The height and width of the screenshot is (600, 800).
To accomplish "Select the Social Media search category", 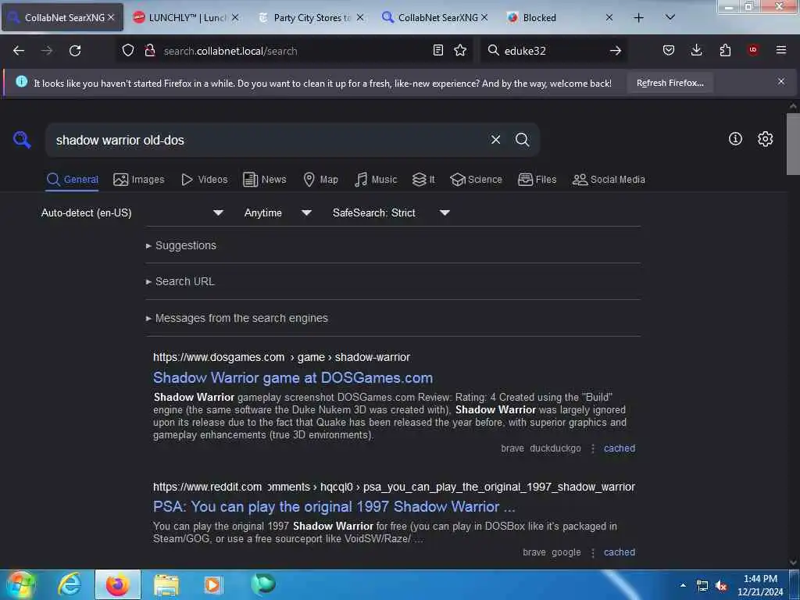I will point(609,180).
